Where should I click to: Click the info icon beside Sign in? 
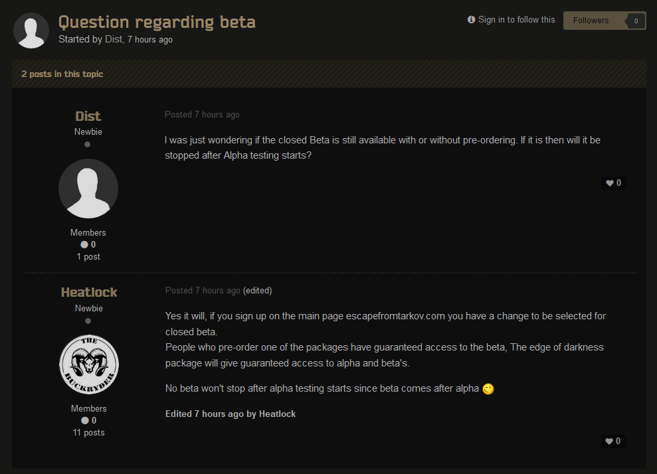point(472,20)
